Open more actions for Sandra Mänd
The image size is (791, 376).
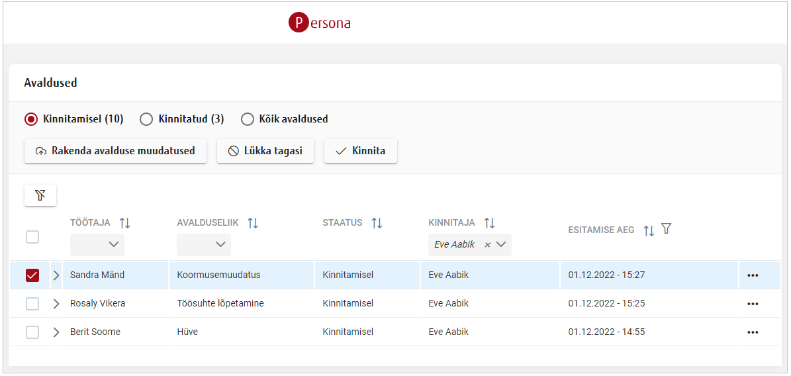point(753,275)
